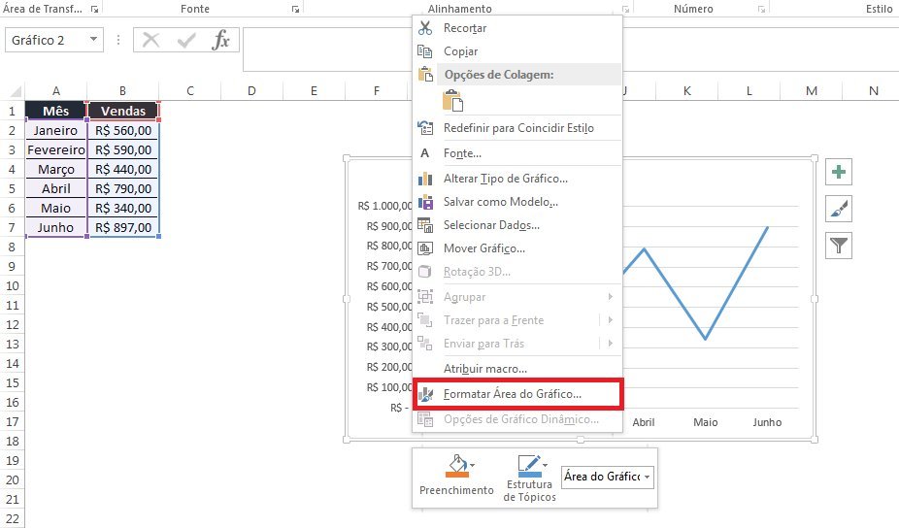Screen dimensions: 899x528
Task: Open the Chart Styles paintbrush icon
Action: tap(839, 210)
